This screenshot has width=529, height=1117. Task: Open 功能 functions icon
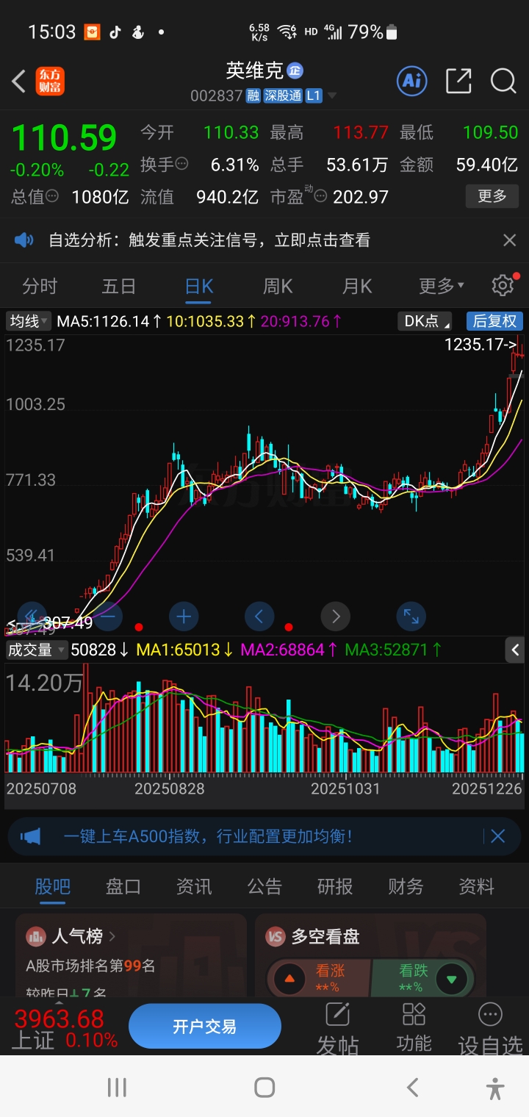pos(414,1027)
